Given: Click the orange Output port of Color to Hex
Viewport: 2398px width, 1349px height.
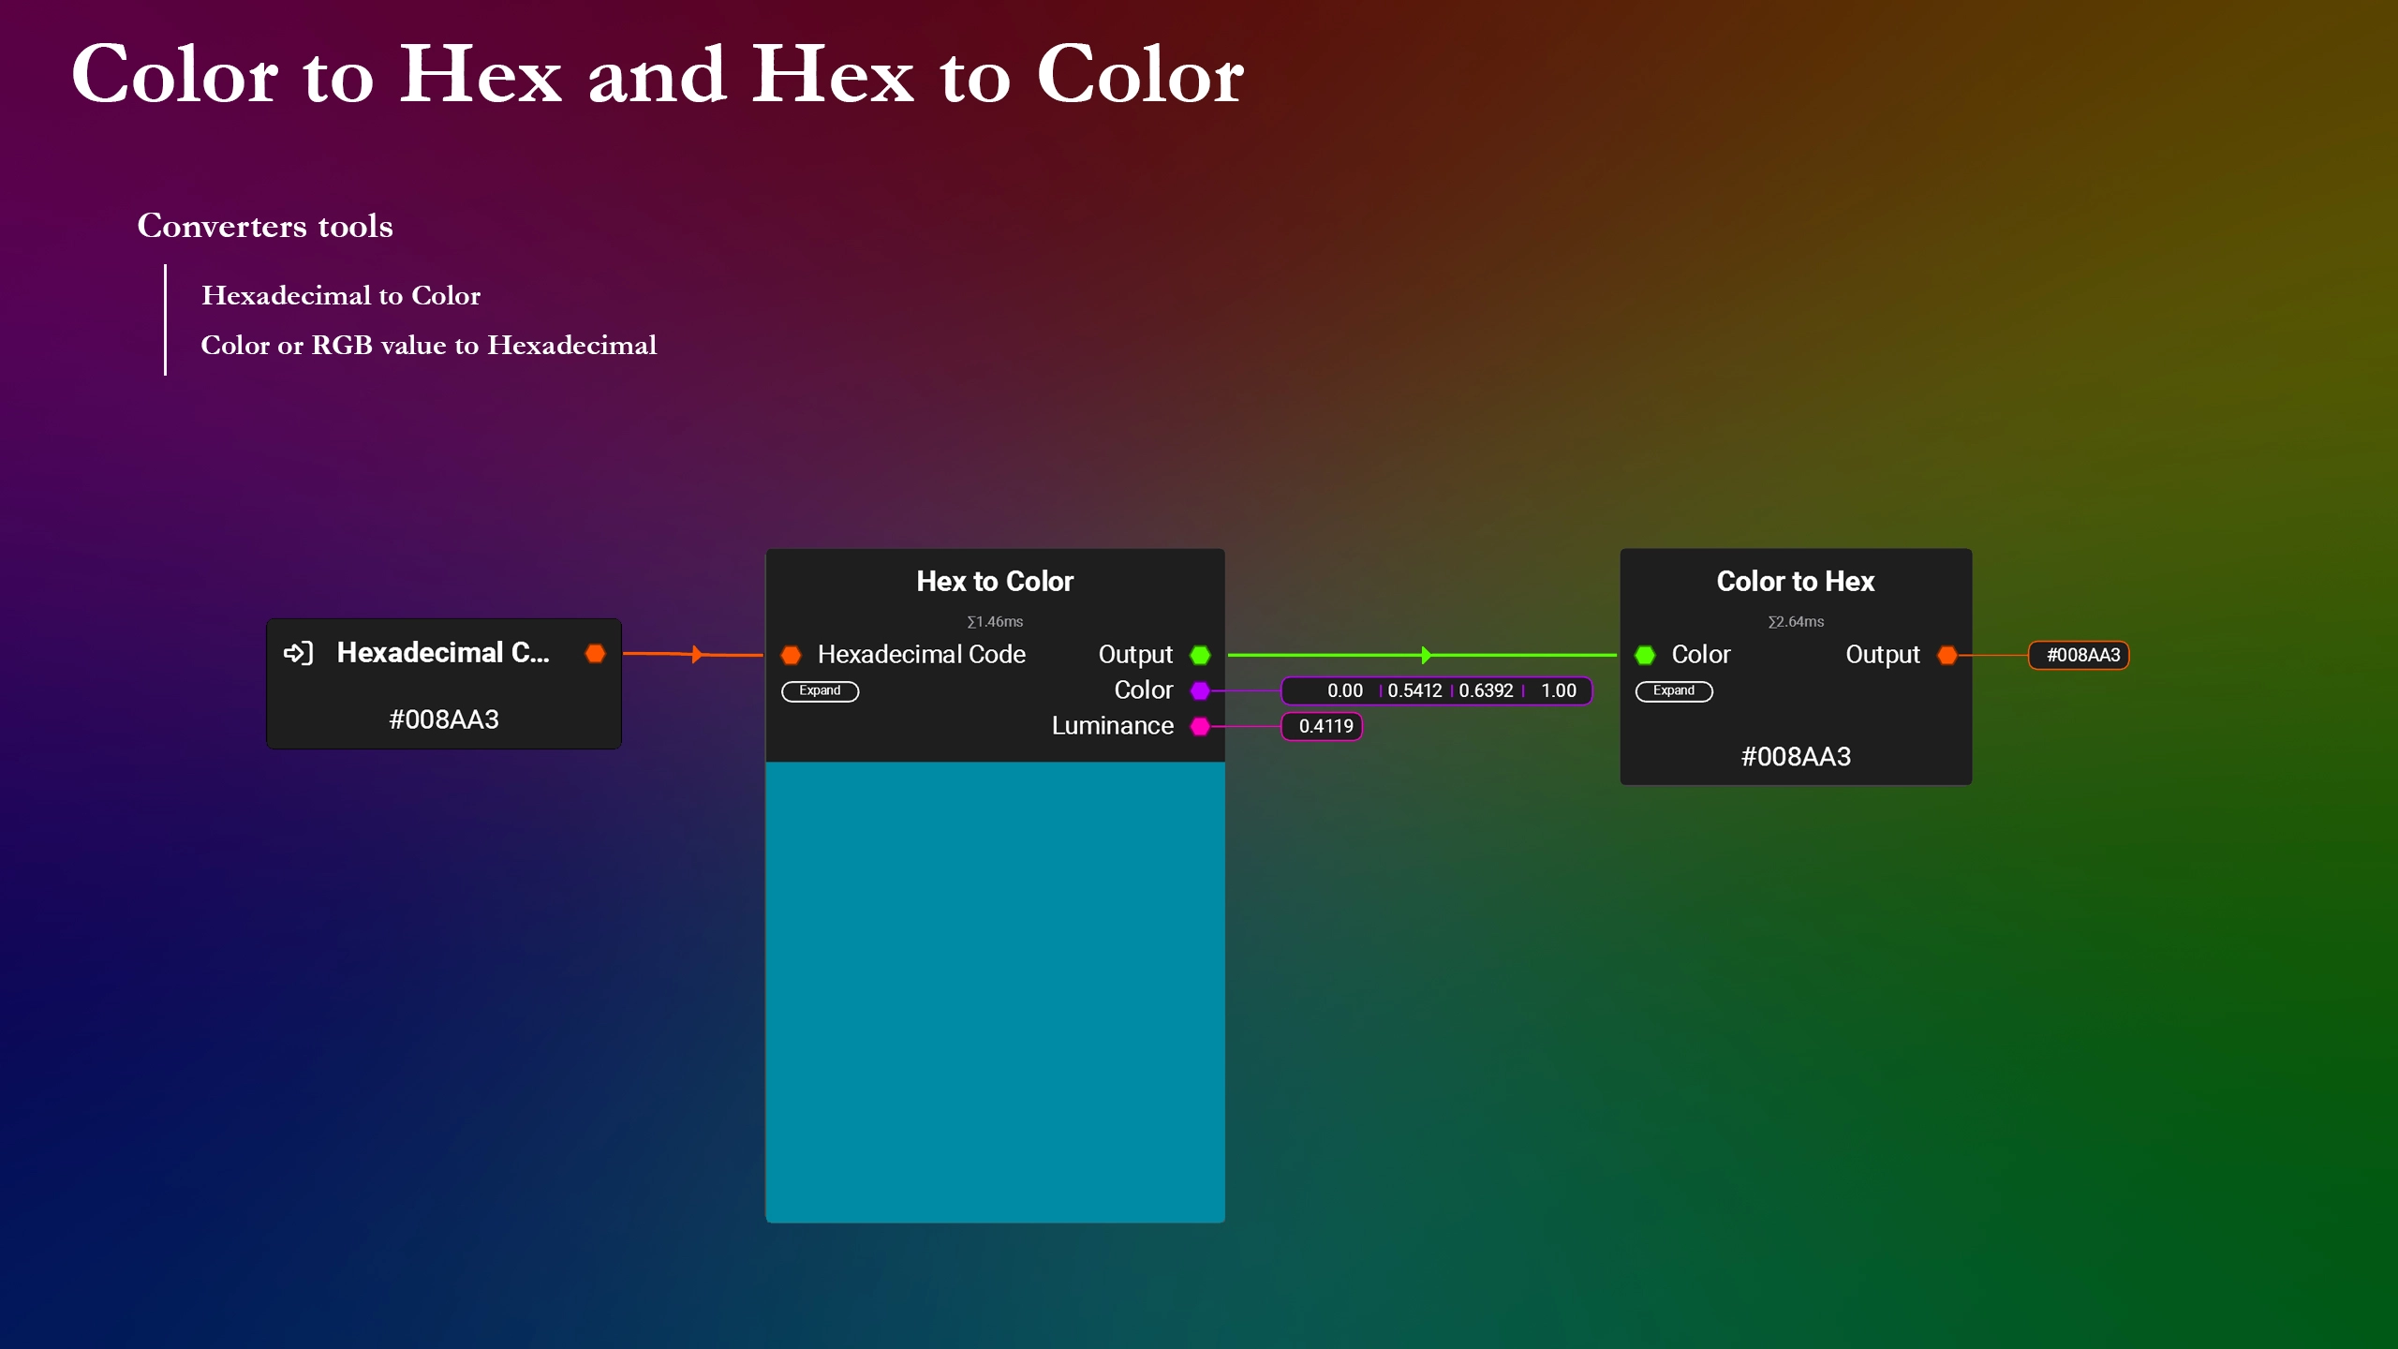Looking at the screenshot, I should click(x=1947, y=654).
